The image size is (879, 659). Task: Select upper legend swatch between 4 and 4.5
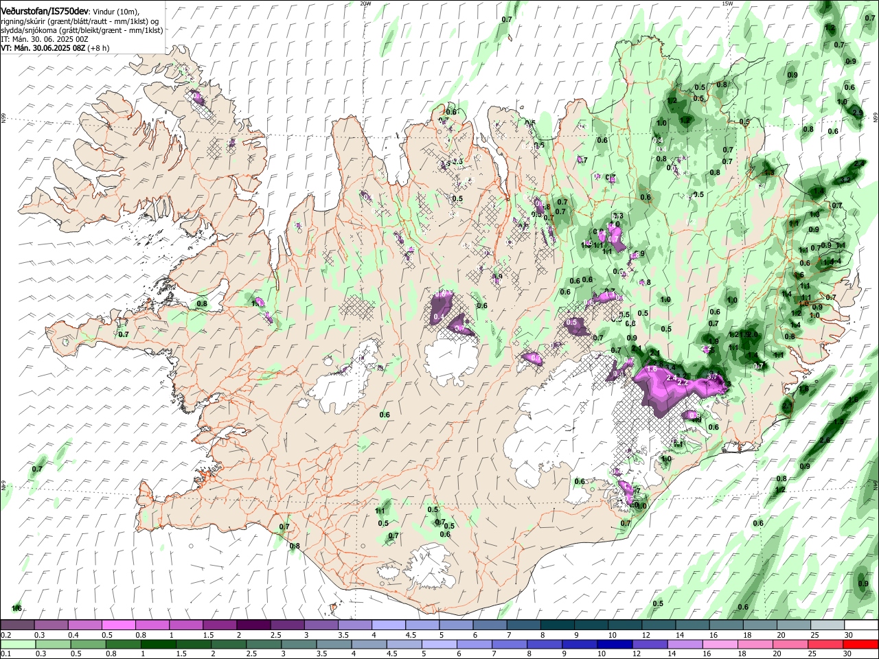[388, 625]
